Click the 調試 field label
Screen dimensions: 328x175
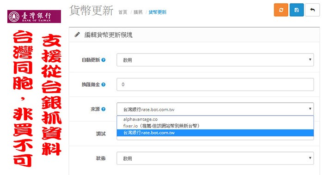101,134
